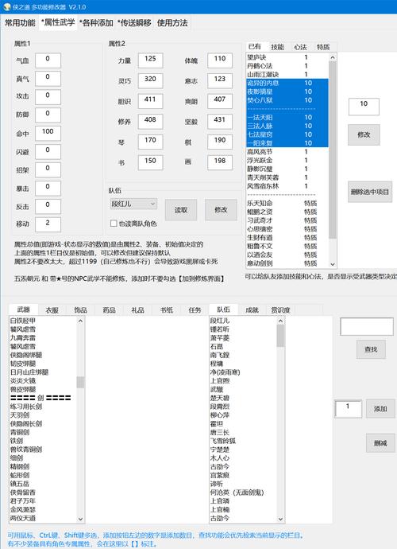Click 修改 button below the level field
Screen dimensions: 397x549
pos(364,134)
